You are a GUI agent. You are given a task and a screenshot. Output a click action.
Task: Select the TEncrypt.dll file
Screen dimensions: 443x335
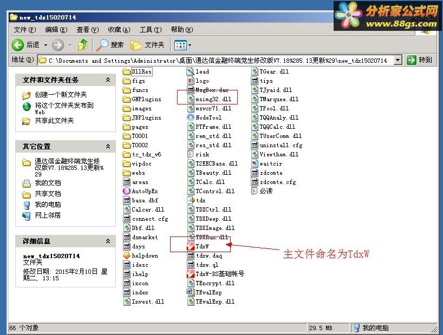tap(211, 283)
